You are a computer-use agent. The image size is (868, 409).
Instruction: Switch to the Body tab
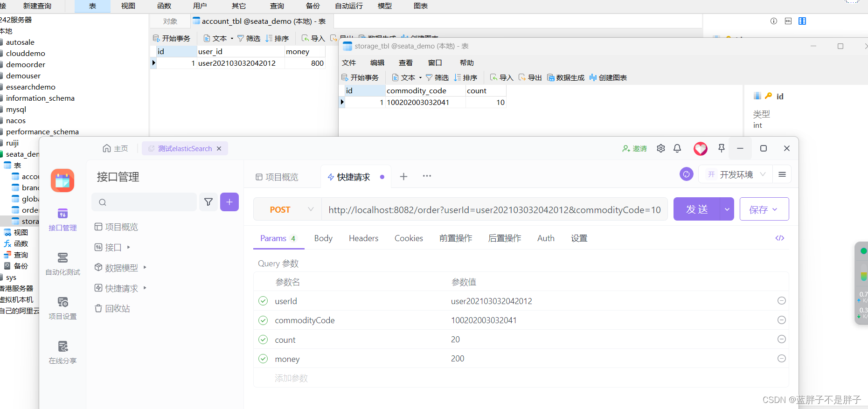click(x=323, y=238)
